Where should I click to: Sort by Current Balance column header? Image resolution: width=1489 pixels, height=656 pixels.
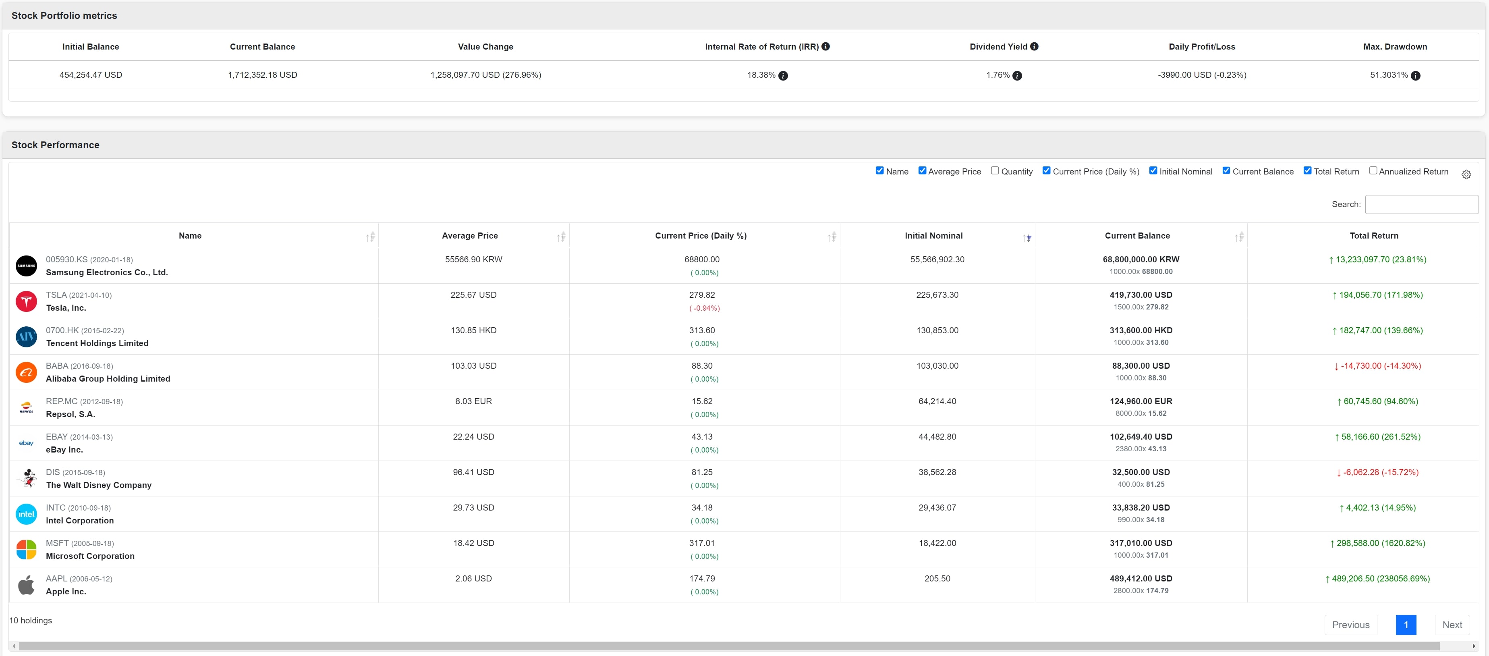coord(1141,236)
